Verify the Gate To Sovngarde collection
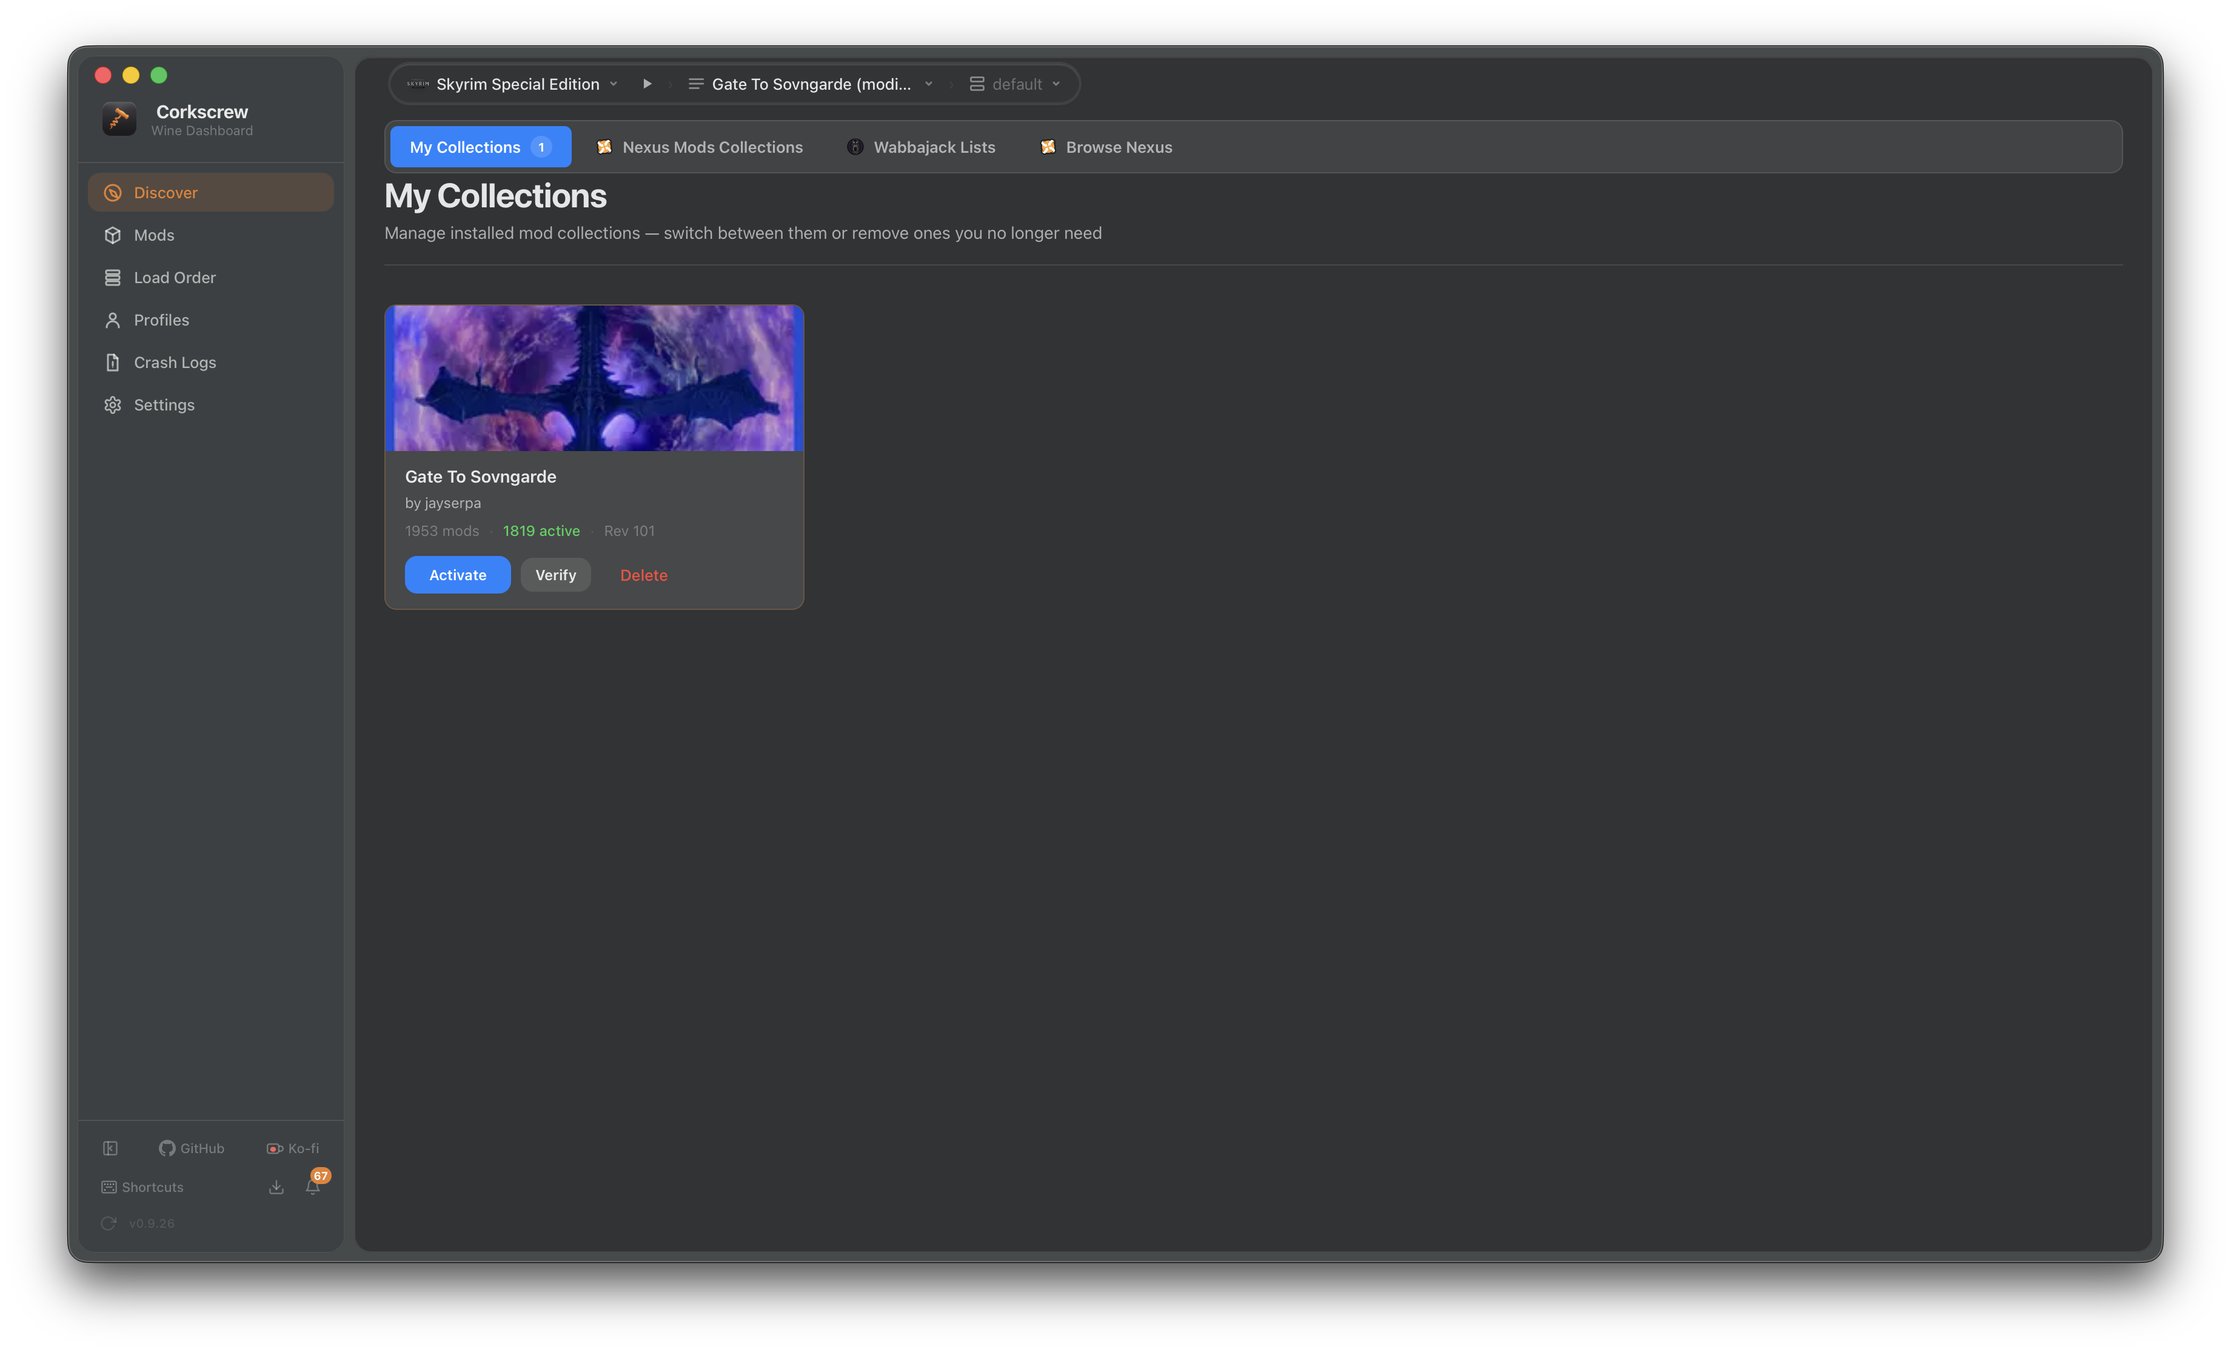 555,575
